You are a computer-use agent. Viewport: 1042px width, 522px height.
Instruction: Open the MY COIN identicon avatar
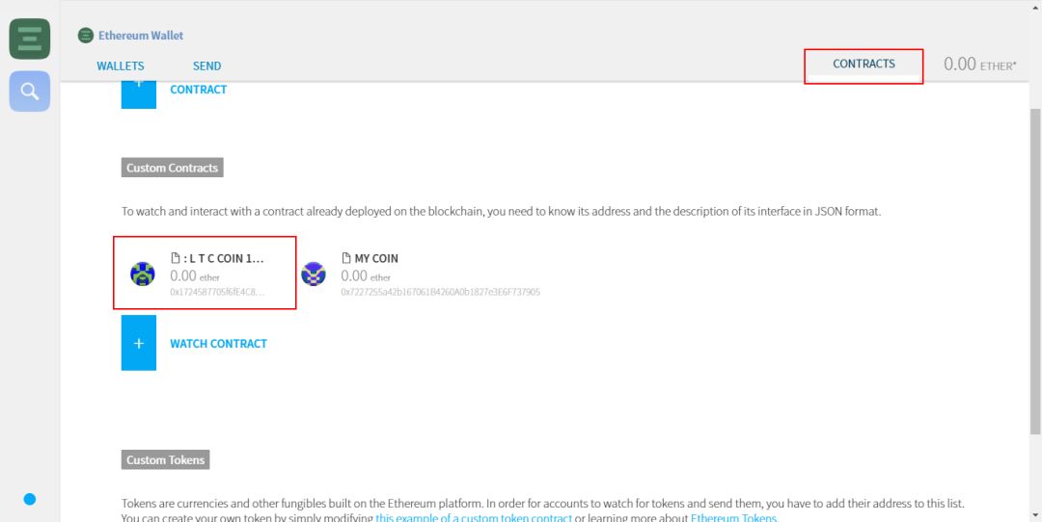(x=313, y=274)
